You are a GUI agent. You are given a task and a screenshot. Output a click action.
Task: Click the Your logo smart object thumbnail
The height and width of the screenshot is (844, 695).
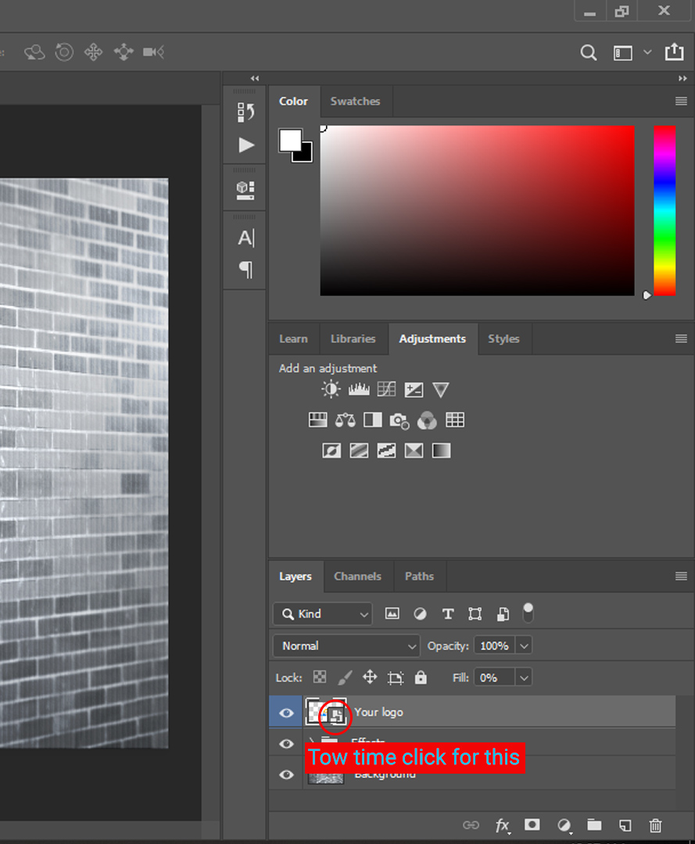(x=325, y=712)
